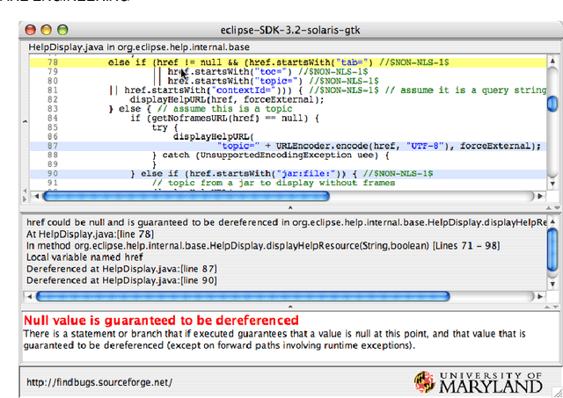Image resolution: width=563 pixels, height=398 pixels.
Task: Select line 88 catch UnsupportedEncodingException
Action: [288, 156]
